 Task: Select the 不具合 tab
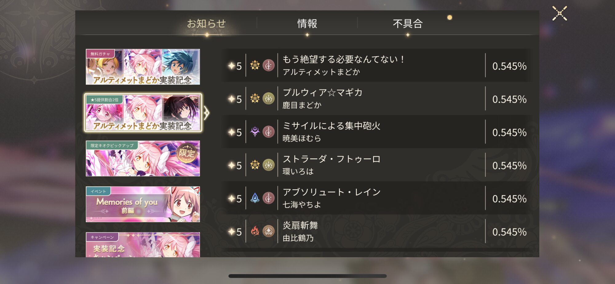click(x=408, y=24)
